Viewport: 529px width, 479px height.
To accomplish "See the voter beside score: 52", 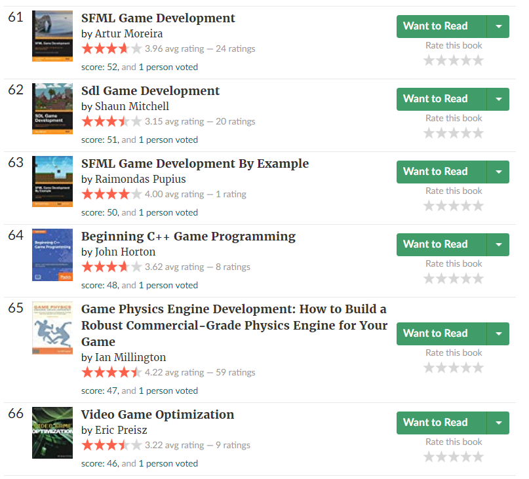I will (x=168, y=67).
